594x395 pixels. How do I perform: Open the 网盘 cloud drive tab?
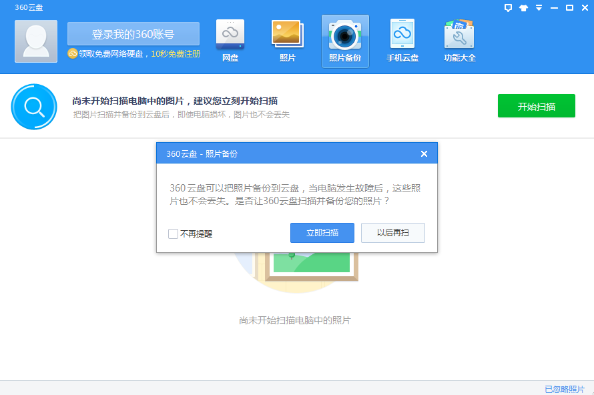[x=230, y=41]
